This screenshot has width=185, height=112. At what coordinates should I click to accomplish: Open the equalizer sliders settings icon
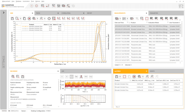click(59, 6)
